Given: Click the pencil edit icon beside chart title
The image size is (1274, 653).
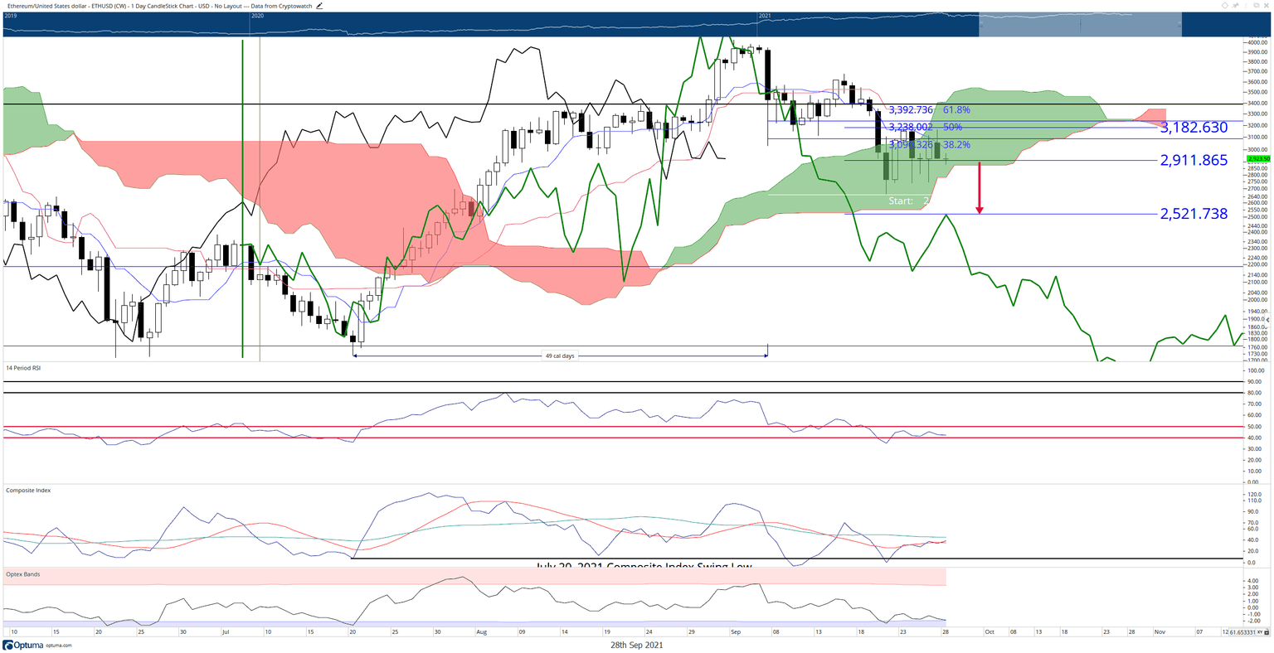Looking at the screenshot, I should point(319,5).
